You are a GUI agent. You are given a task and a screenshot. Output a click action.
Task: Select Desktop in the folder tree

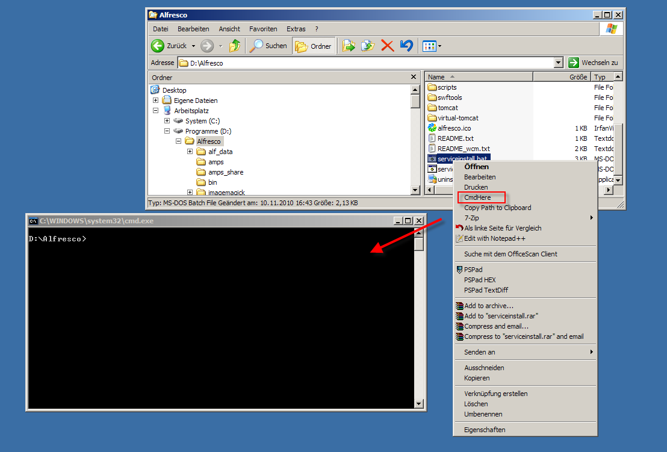[x=174, y=90]
